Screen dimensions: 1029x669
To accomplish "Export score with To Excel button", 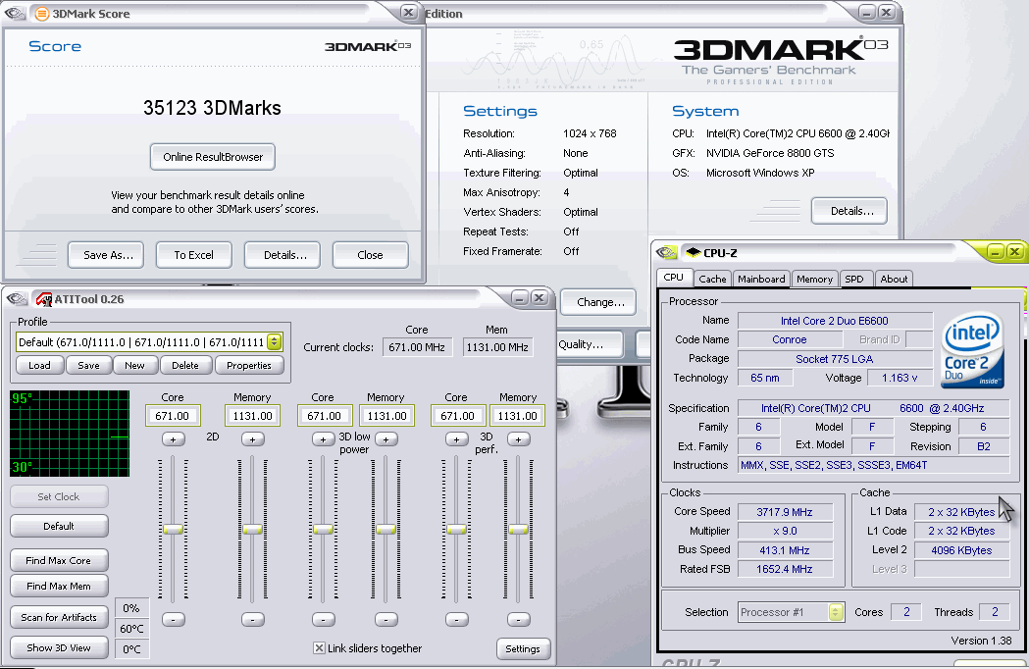I will (193, 255).
